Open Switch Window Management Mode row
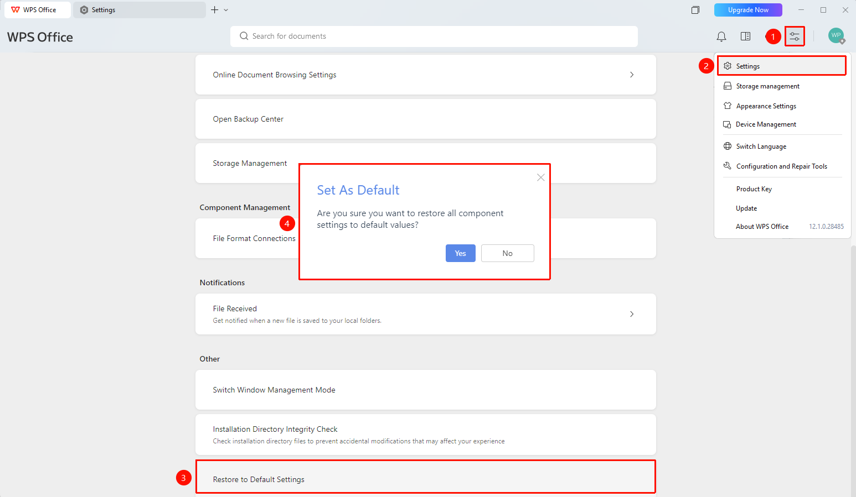 tap(425, 390)
